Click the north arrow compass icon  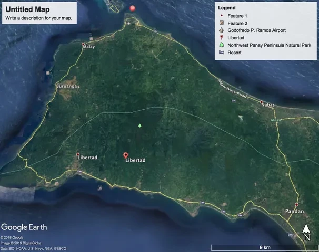tap(306, 233)
